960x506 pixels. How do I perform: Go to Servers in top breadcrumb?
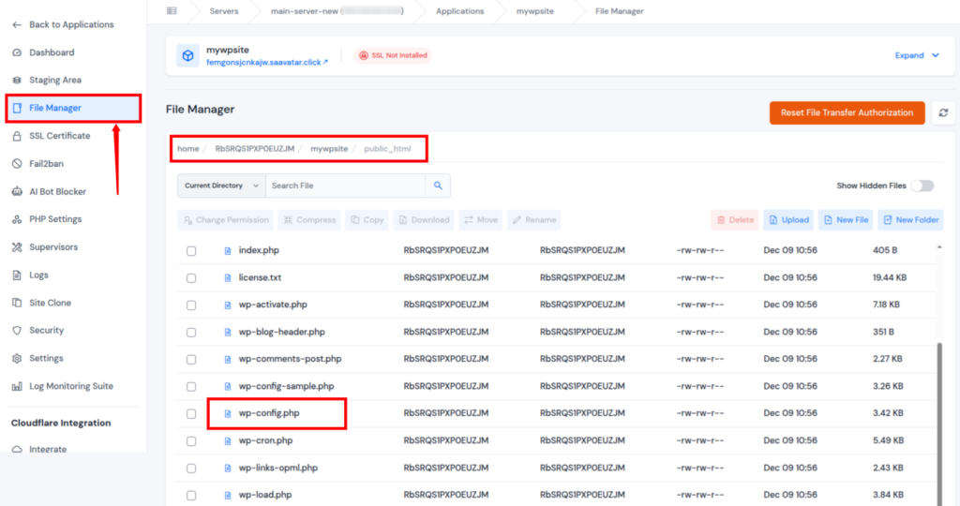[223, 11]
